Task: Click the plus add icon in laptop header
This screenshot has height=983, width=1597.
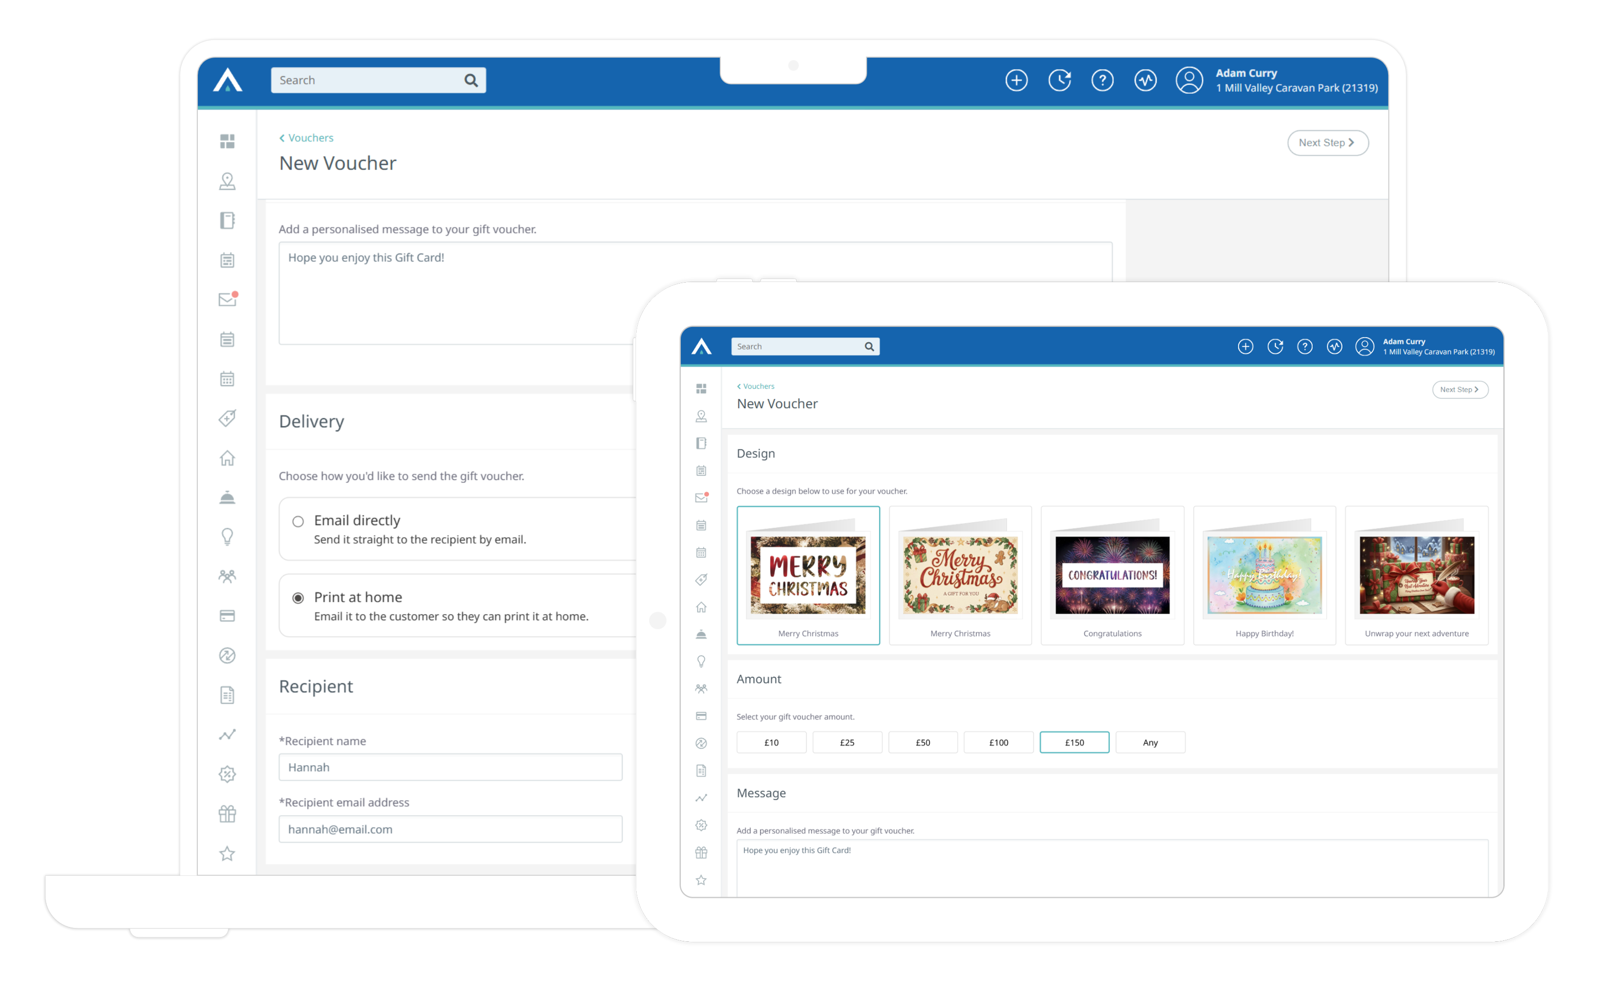Action: [x=1016, y=81]
